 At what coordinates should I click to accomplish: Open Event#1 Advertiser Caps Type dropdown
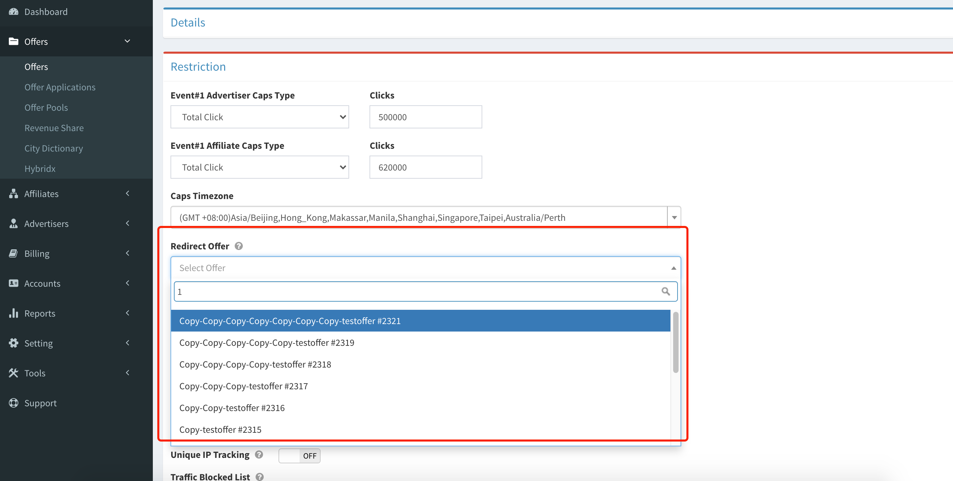[260, 117]
